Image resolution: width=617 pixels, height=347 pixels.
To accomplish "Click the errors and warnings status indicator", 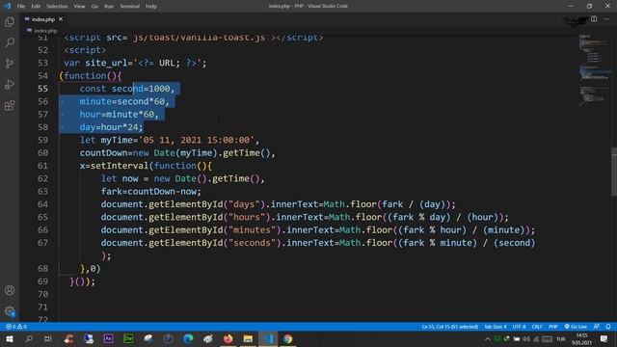I will [16, 327].
